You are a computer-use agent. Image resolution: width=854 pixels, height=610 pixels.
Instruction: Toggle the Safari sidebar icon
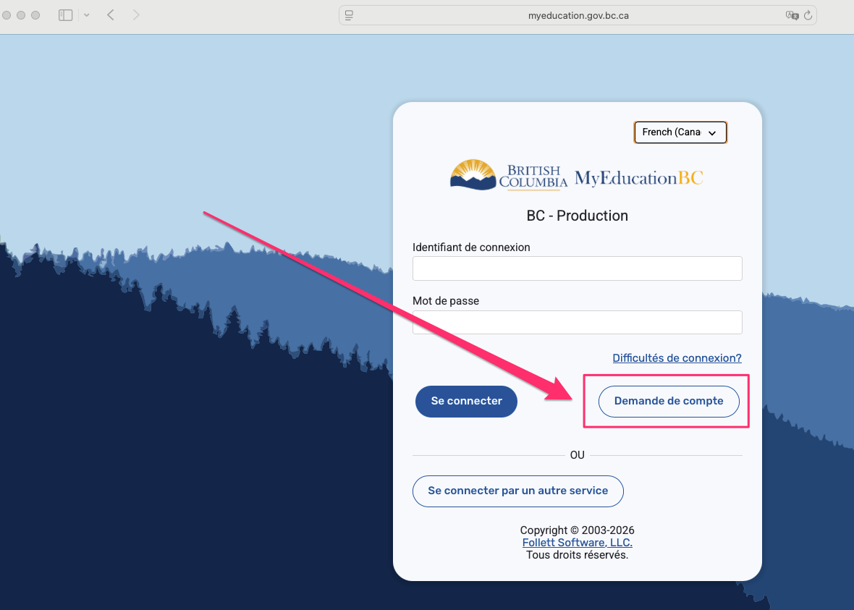pyautogui.click(x=65, y=15)
